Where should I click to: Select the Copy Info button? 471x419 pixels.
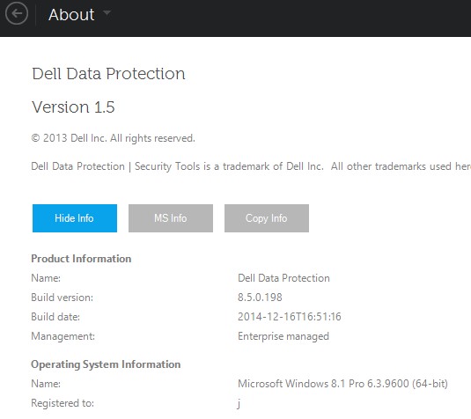point(267,218)
